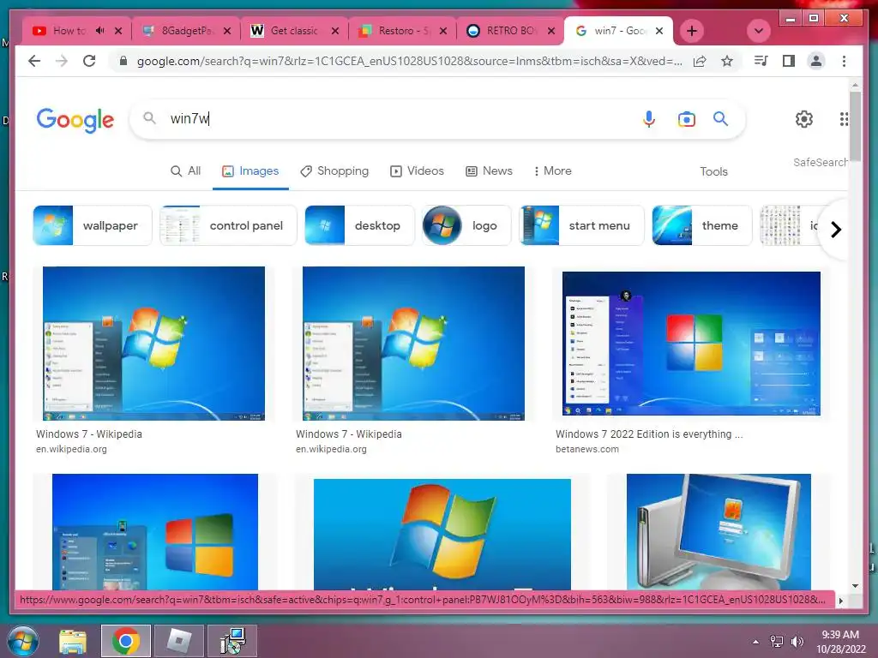Open first Windows 7 Wikipedia thumbnail
Viewport: 878px width, 658px height.
point(154,344)
